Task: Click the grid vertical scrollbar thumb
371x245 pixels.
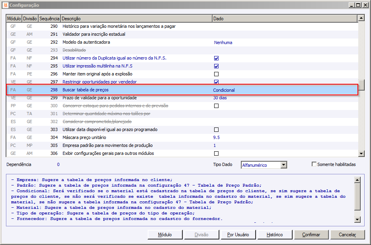Action: coord(361,85)
